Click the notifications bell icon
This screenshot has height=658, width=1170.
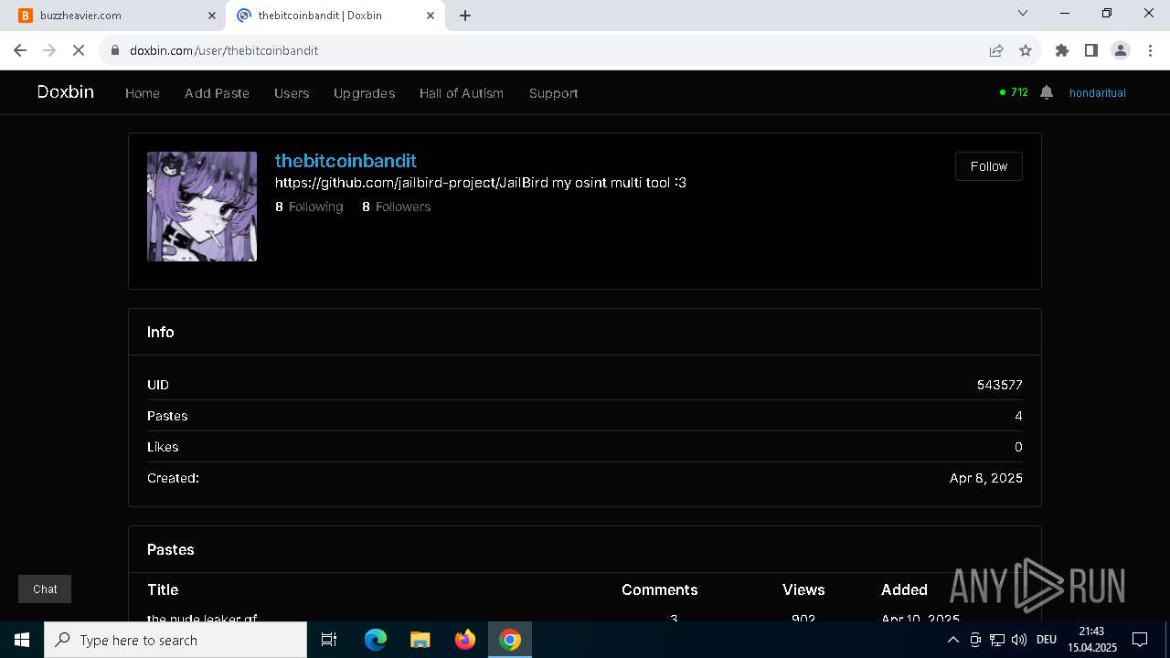point(1047,92)
